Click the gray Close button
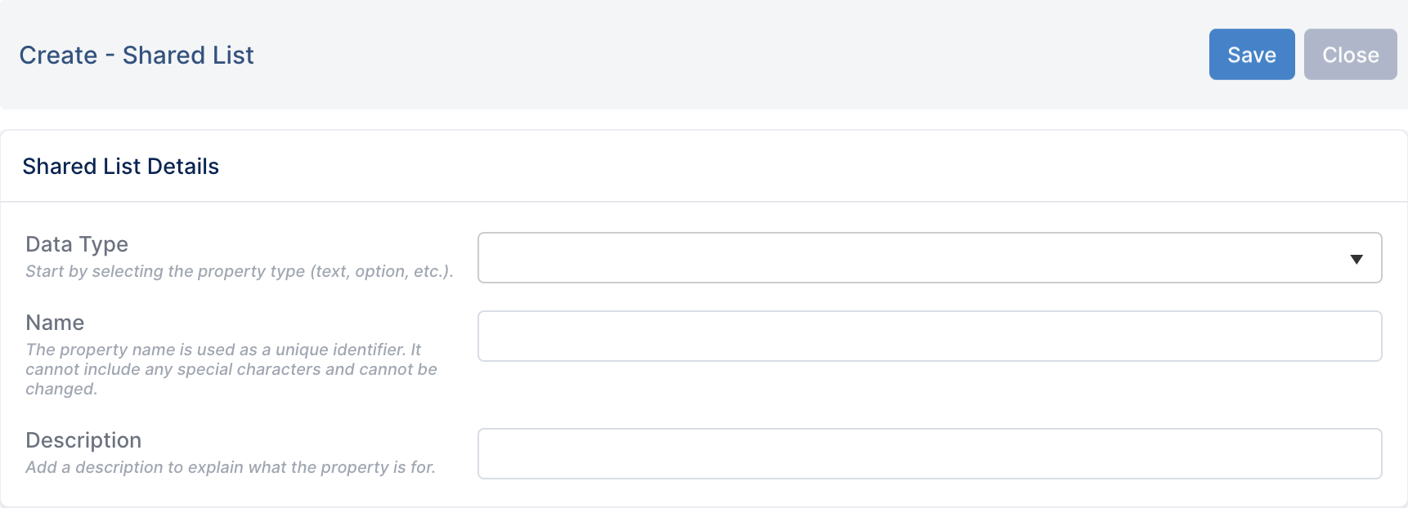The width and height of the screenshot is (1408, 508). [x=1351, y=55]
